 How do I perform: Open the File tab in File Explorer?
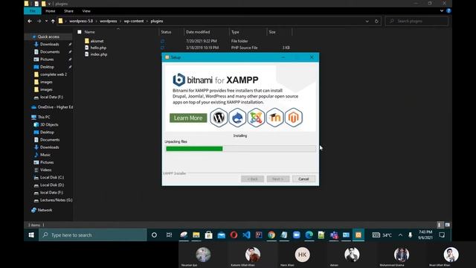pos(33,11)
